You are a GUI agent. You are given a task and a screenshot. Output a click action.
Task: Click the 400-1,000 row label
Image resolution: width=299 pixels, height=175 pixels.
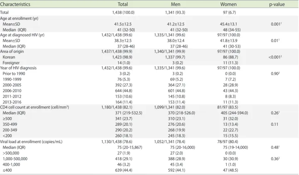coord(11,165)
